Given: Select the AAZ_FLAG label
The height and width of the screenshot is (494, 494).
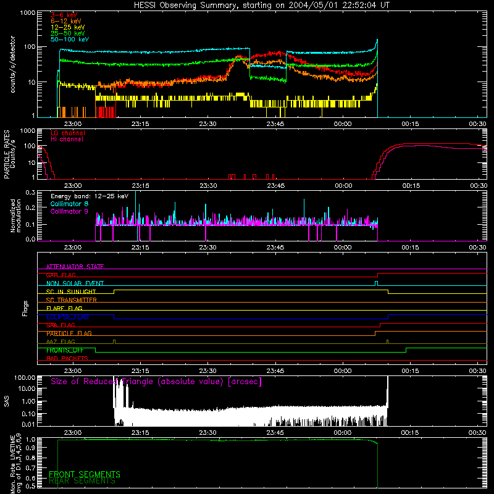Looking at the screenshot, I should point(61,341).
